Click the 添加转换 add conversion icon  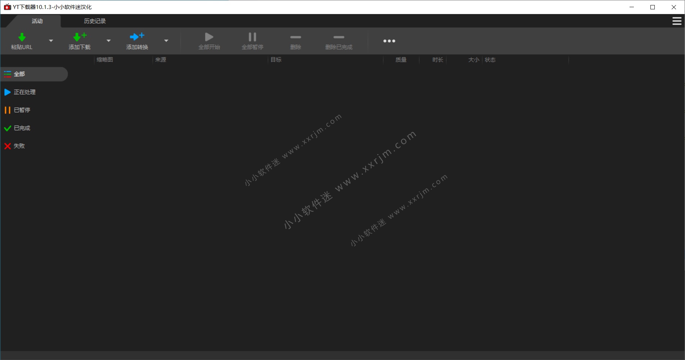(x=136, y=37)
